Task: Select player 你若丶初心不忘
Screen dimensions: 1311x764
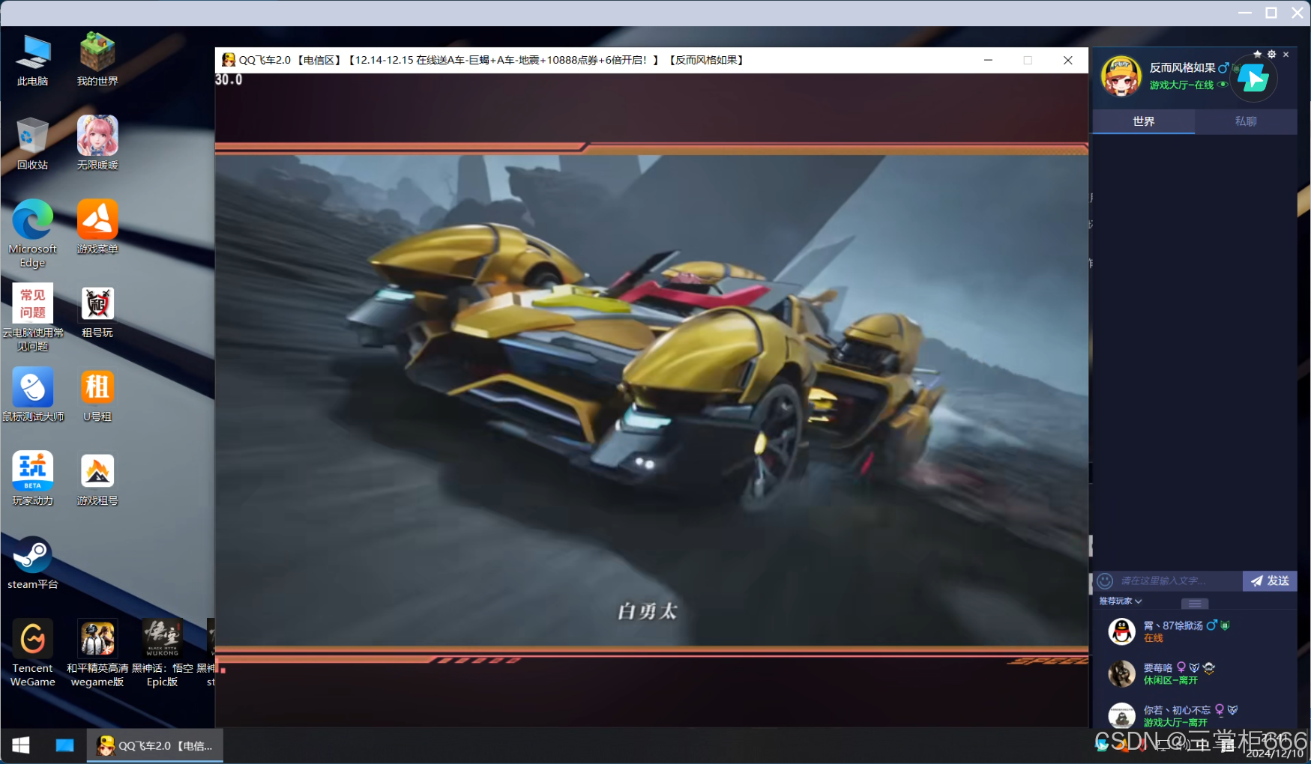Action: 1195,715
